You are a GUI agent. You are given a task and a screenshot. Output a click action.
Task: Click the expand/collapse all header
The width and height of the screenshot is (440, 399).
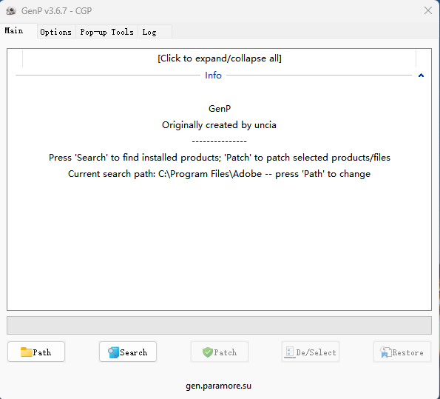click(x=219, y=58)
